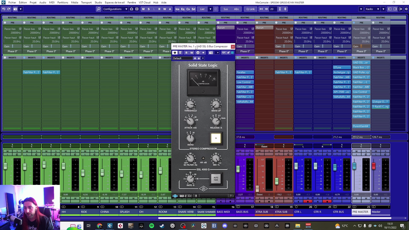The image size is (409, 230).
Task: Open File Explorer from the taskbar
Action: tap(297, 226)
